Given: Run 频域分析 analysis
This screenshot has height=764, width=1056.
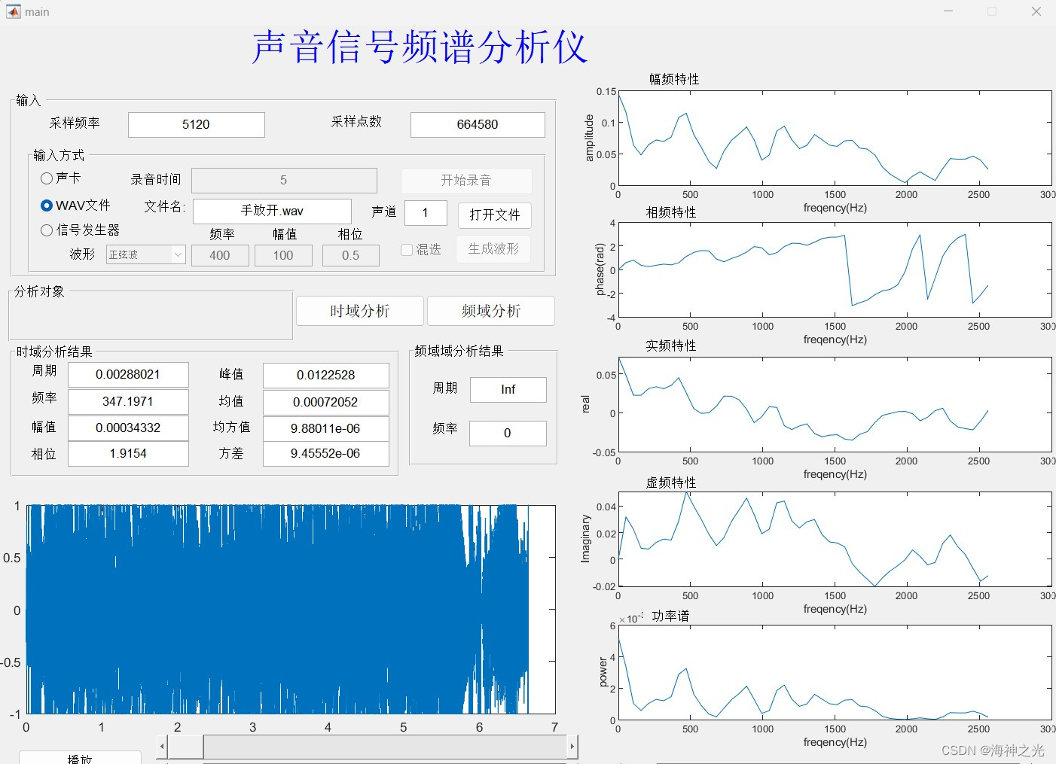Looking at the screenshot, I should [491, 311].
